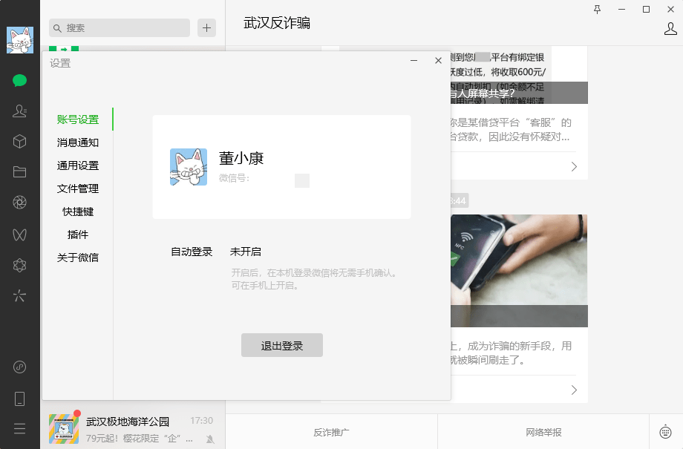This screenshot has height=449, width=683.
Task: Click the 退出登录 logout button
Action: point(282,344)
